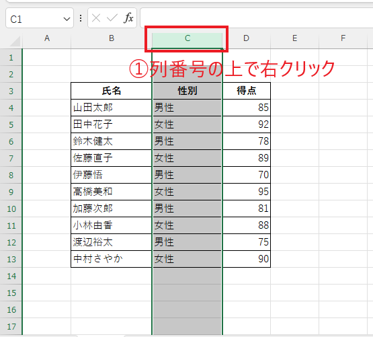This screenshot has width=373, height=337.
Task: Click the score cell 75
Action: pyautogui.click(x=246, y=242)
